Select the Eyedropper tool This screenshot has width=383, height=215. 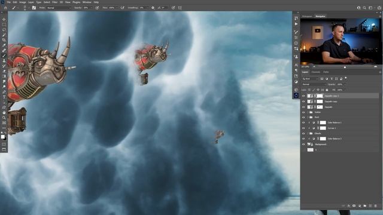(4, 45)
